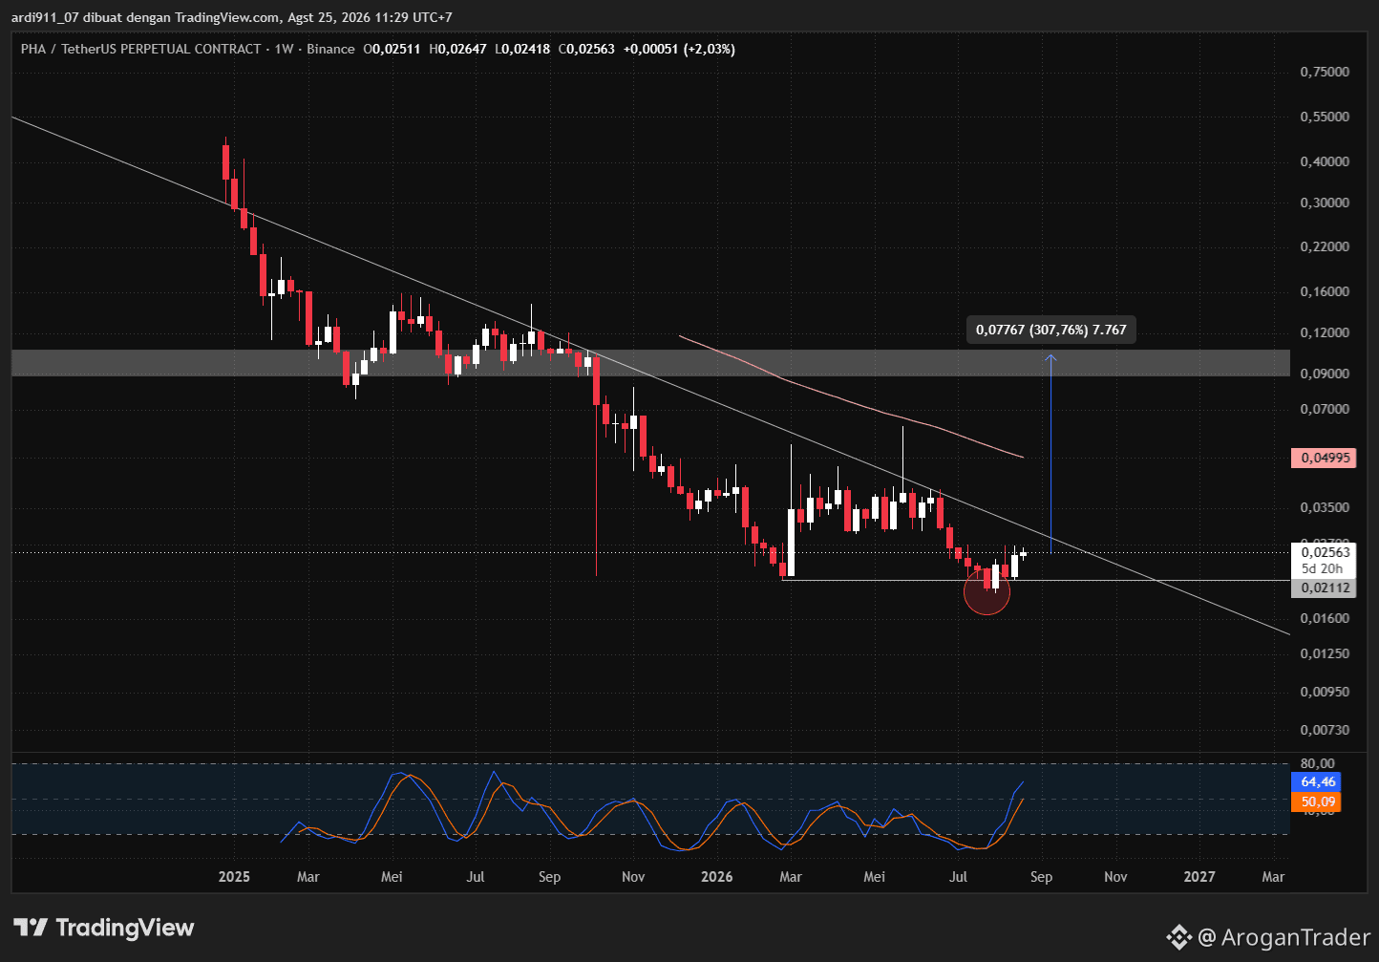Select the 1W interval label in title
1379x962 pixels.
284,49
